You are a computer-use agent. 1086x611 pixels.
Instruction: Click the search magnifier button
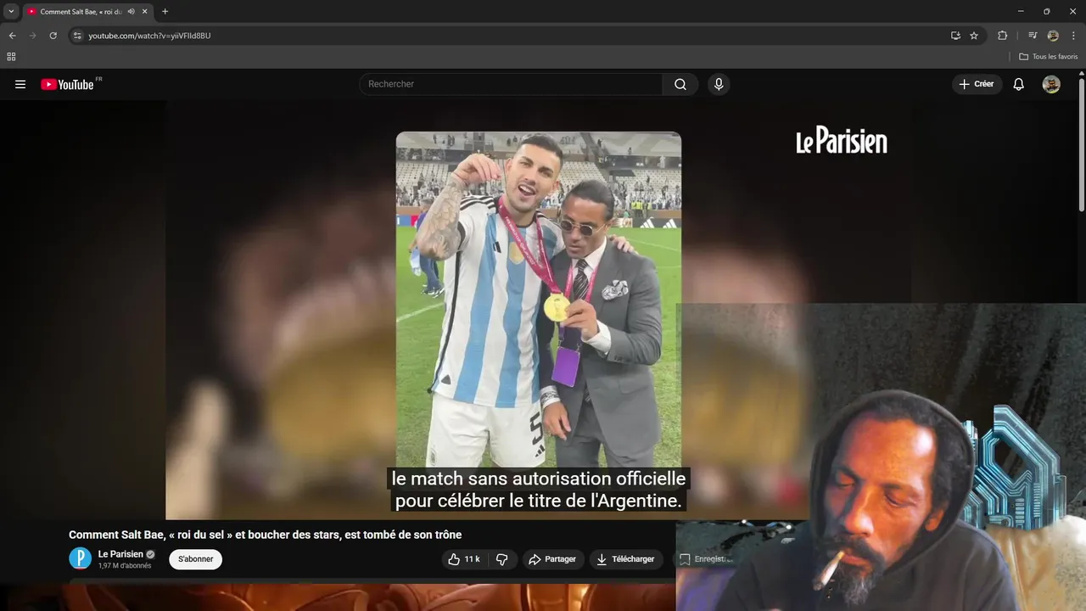[x=680, y=84]
